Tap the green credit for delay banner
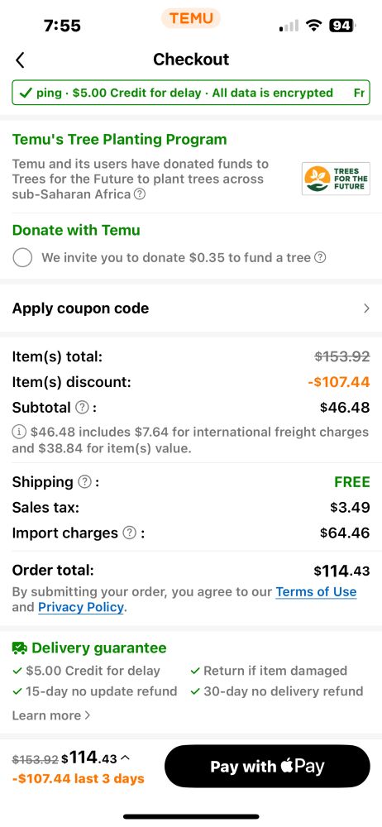Viewport: 382px width, 827px height. (191, 93)
